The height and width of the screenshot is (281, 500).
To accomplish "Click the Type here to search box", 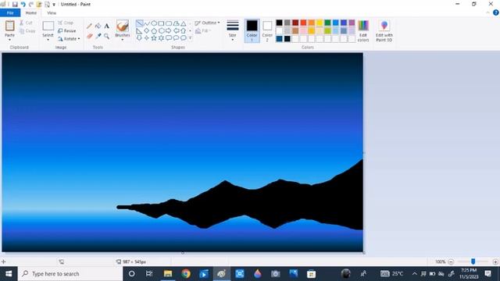I will 70,274.
